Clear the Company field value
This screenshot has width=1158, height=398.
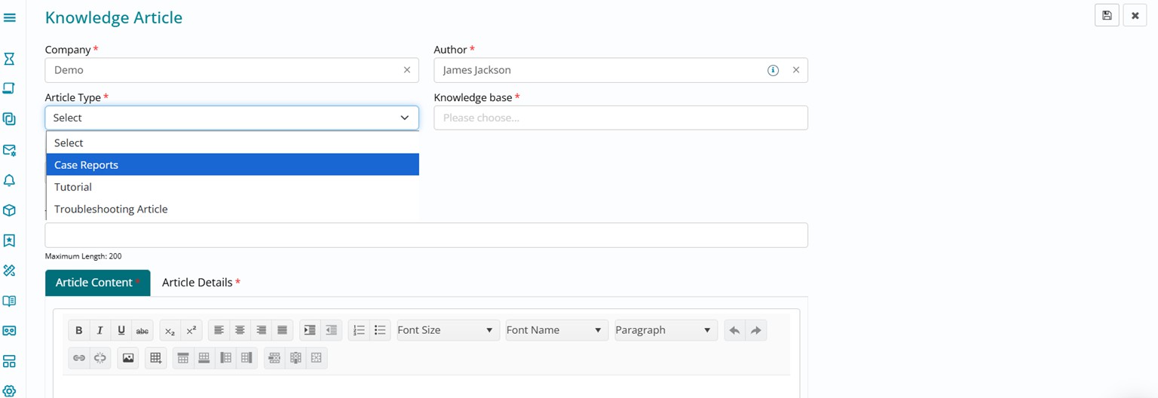[x=407, y=70]
